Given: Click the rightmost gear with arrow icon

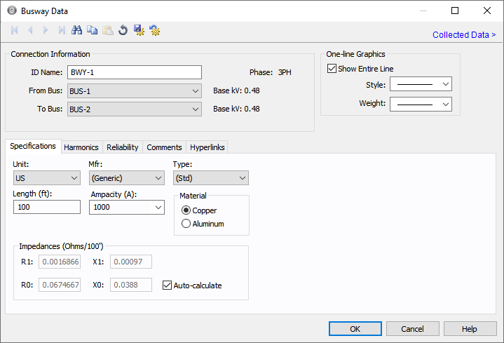Looking at the screenshot, I should pos(155,30).
